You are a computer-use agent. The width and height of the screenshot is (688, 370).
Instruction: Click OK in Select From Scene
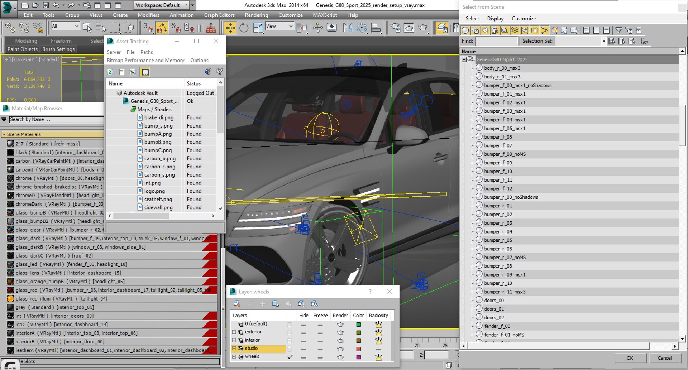click(630, 358)
